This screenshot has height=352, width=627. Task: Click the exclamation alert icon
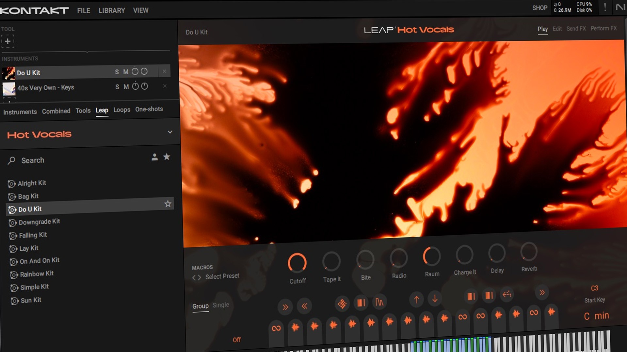(x=605, y=7)
